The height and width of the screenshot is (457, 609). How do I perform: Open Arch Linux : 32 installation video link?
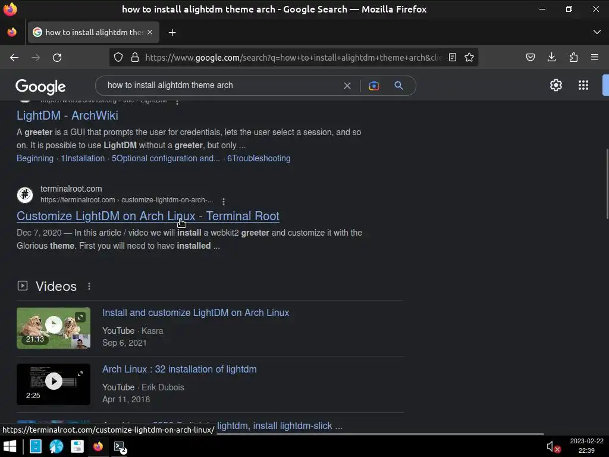click(180, 369)
